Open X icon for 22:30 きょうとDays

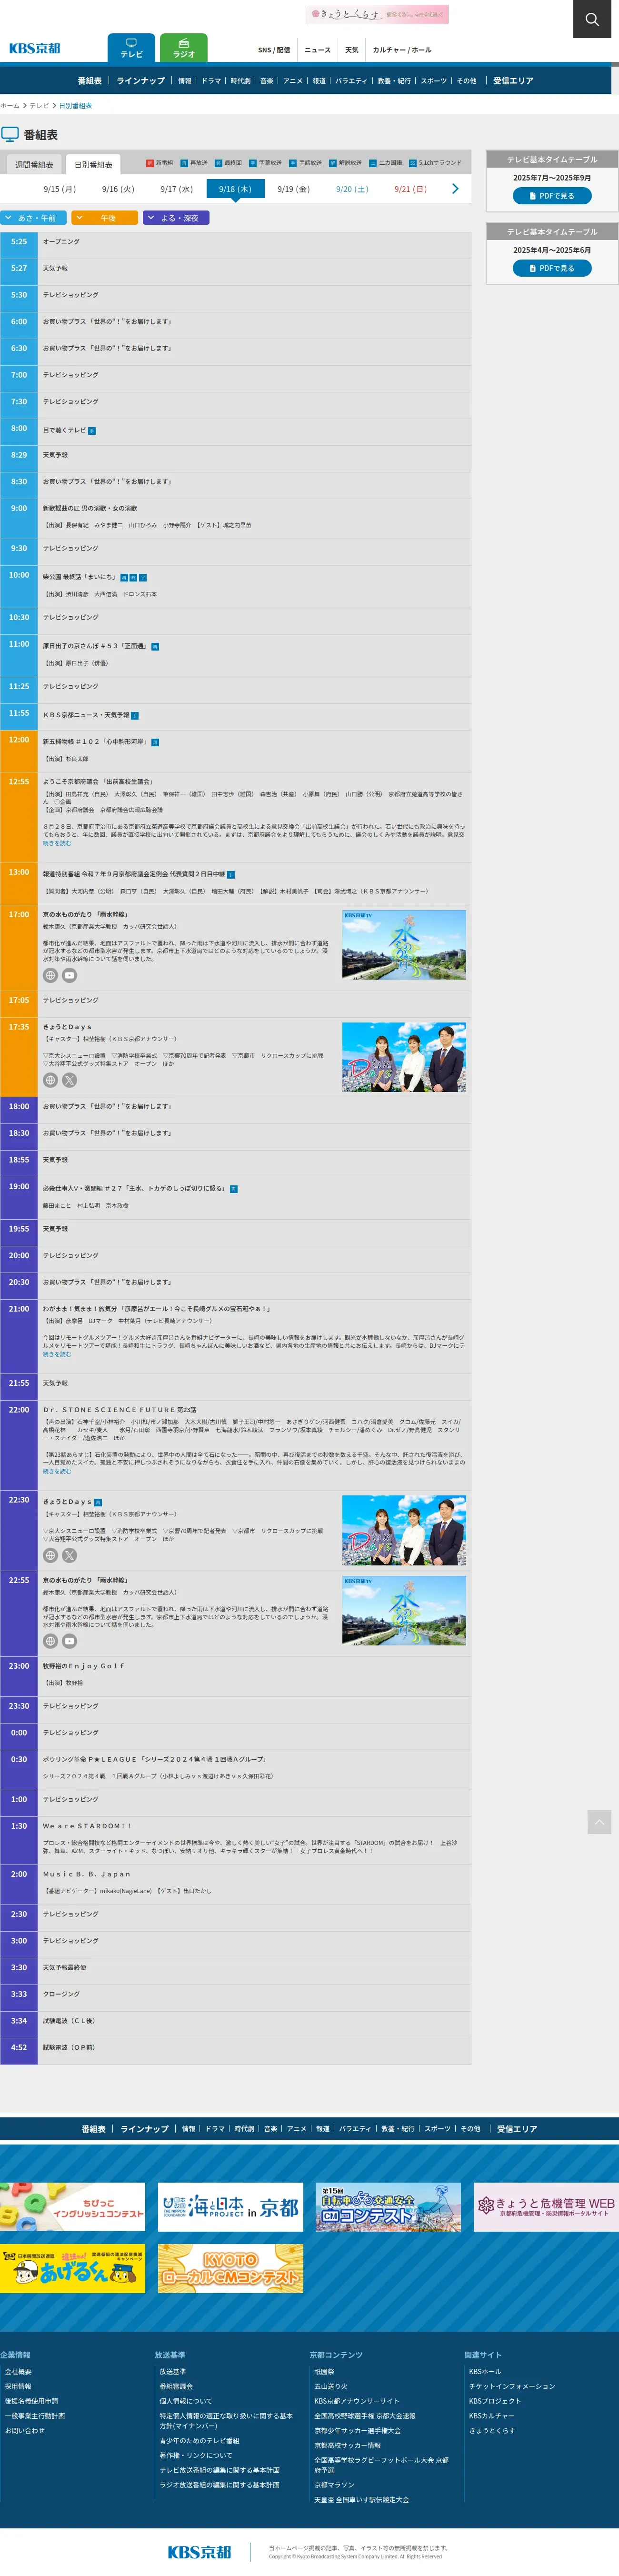pos(69,1555)
